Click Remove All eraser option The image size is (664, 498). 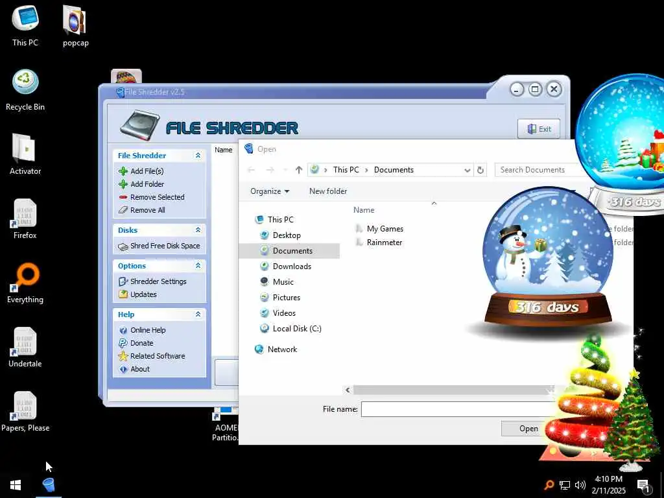point(147,210)
